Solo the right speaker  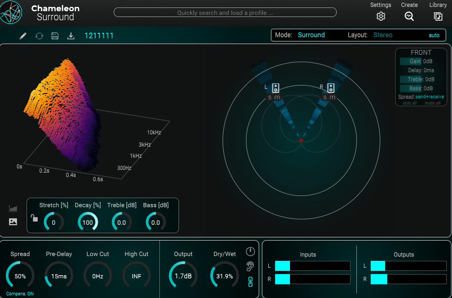[x=325, y=97]
